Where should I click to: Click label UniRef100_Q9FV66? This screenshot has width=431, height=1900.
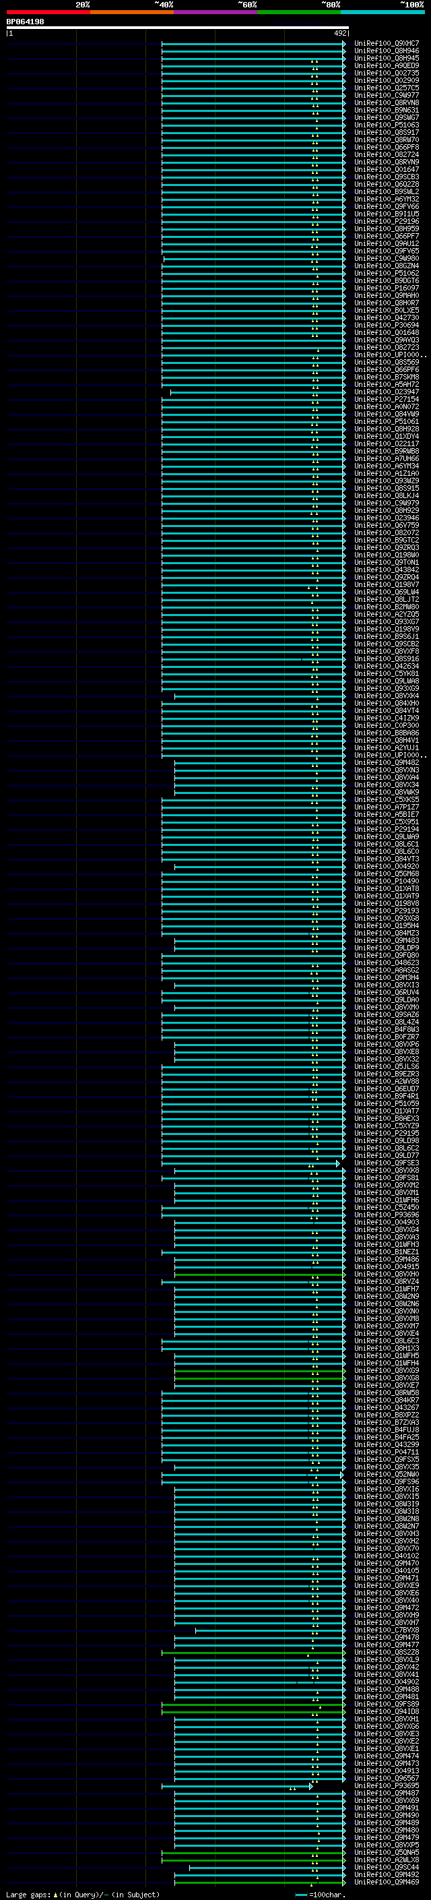click(x=387, y=206)
